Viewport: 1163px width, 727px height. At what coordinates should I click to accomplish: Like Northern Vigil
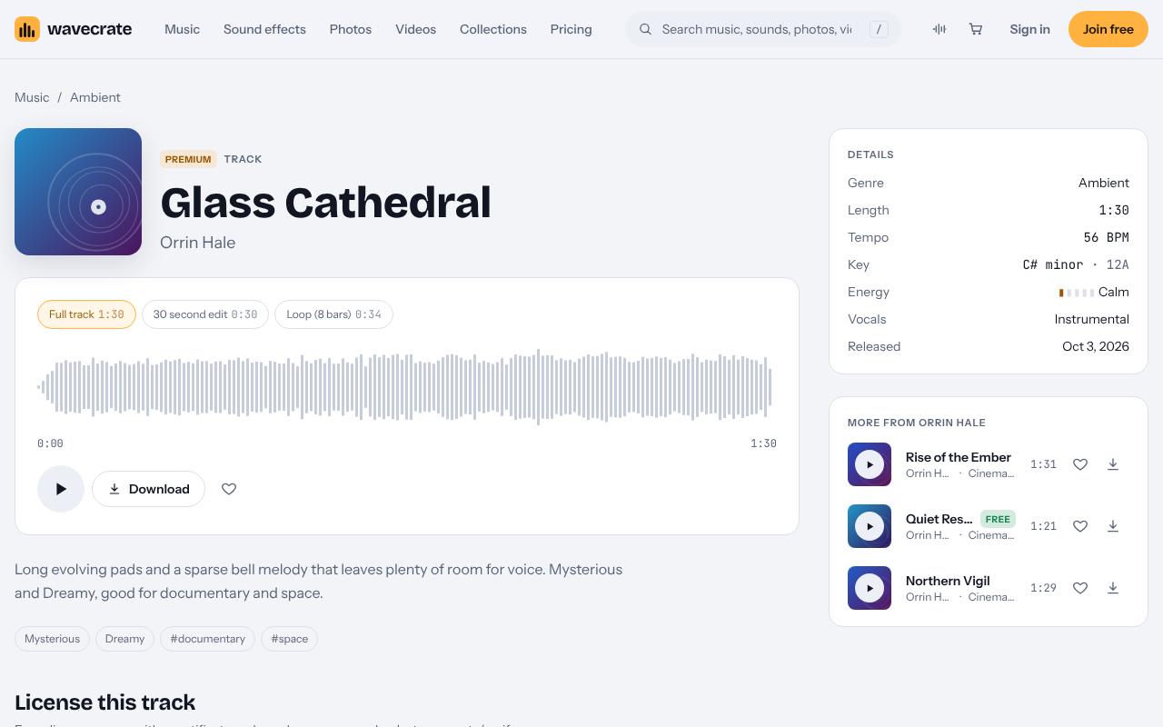(x=1080, y=588)
